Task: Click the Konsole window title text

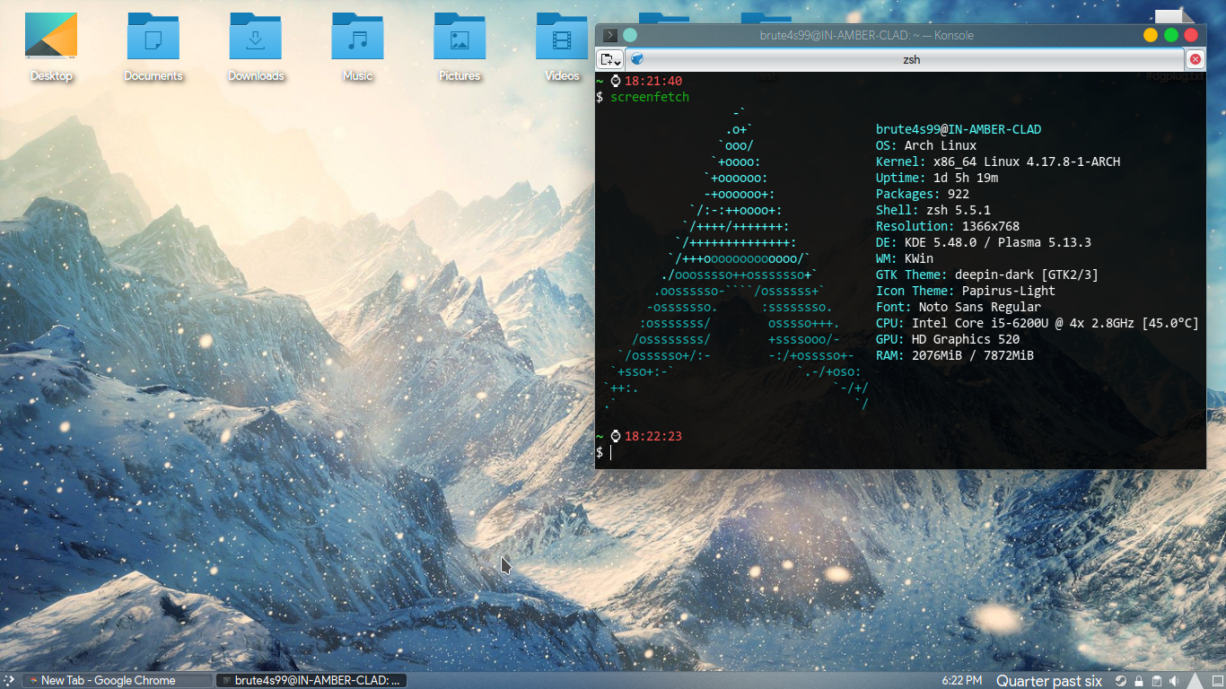Action: point(866,35)
